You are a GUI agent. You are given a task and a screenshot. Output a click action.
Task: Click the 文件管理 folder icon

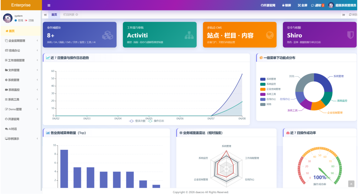[x=6, y=70]
